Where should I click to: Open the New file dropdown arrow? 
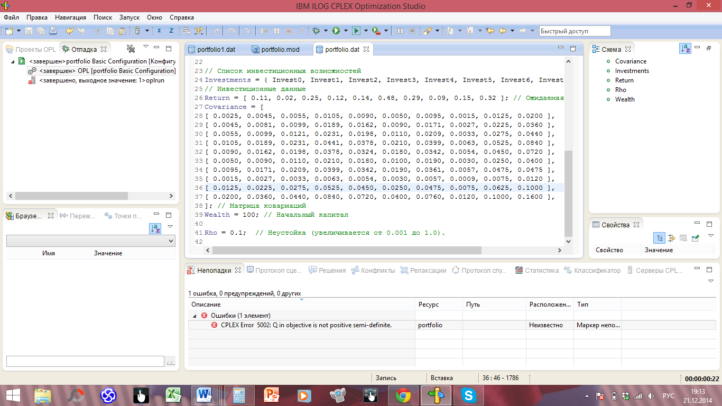click(18, 31)
